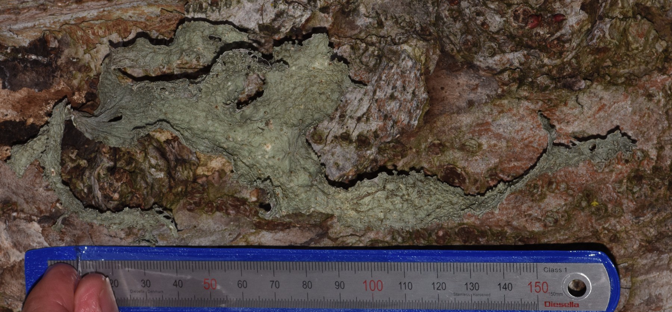Click the 120 mark on the ruler

pos(439,287)
